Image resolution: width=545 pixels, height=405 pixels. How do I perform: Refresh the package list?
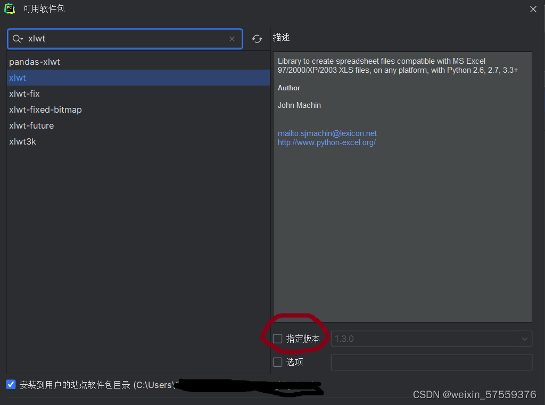point(257,38)
